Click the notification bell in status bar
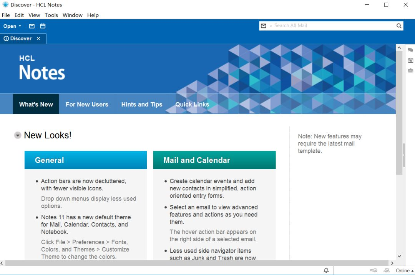Image resolution: width=415 pixels, height=275 pixels. coord(326,270)
